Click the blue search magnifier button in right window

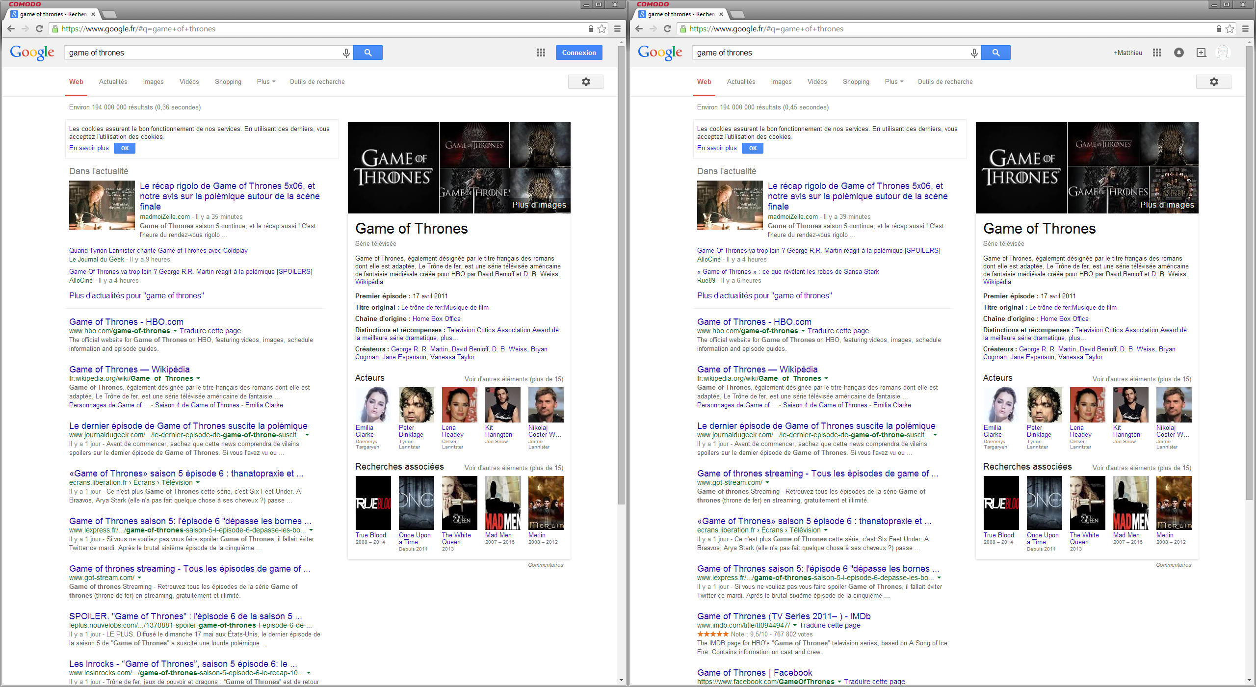click(996, 53)
